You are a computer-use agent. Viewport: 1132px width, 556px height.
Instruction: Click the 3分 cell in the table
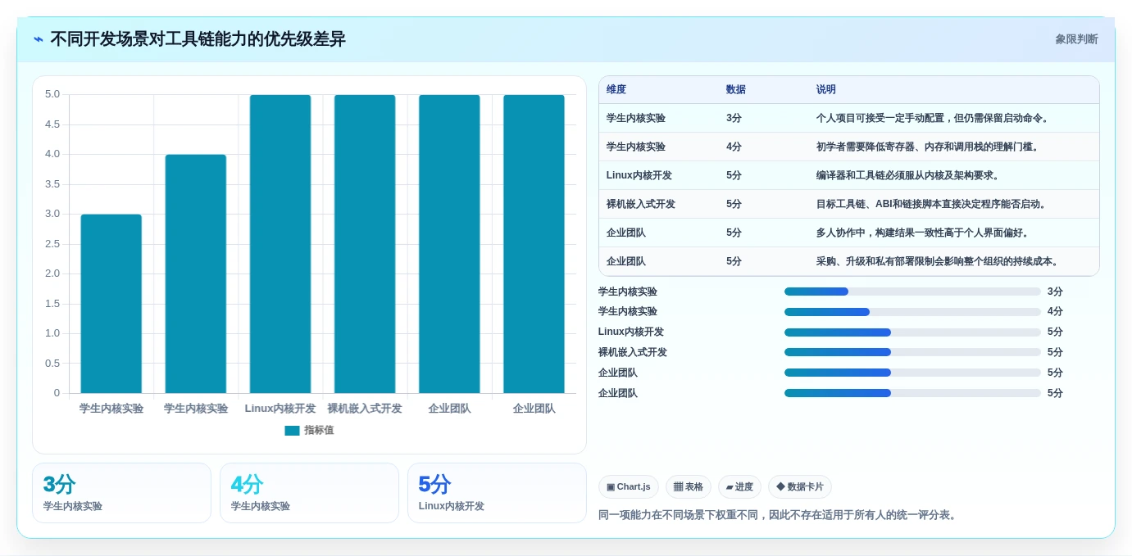pos(734,118)
